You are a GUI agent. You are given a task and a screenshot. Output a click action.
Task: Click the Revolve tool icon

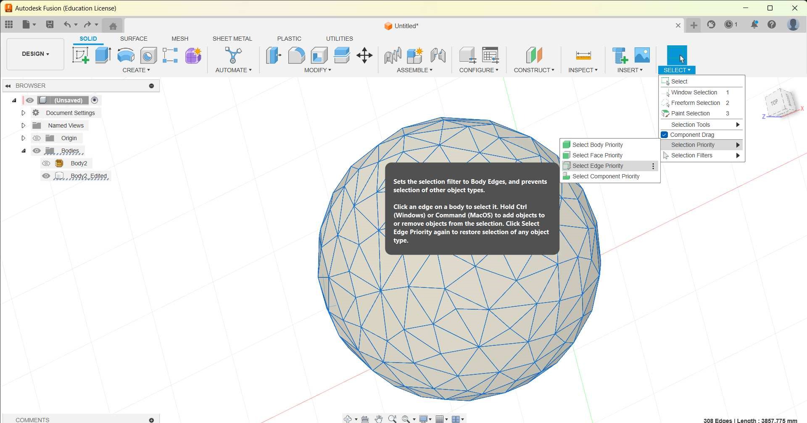(x=126, y=55)
